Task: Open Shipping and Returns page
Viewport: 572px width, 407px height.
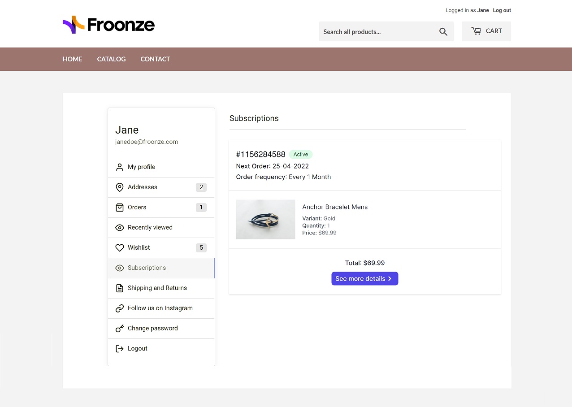Action: [161, 288]
